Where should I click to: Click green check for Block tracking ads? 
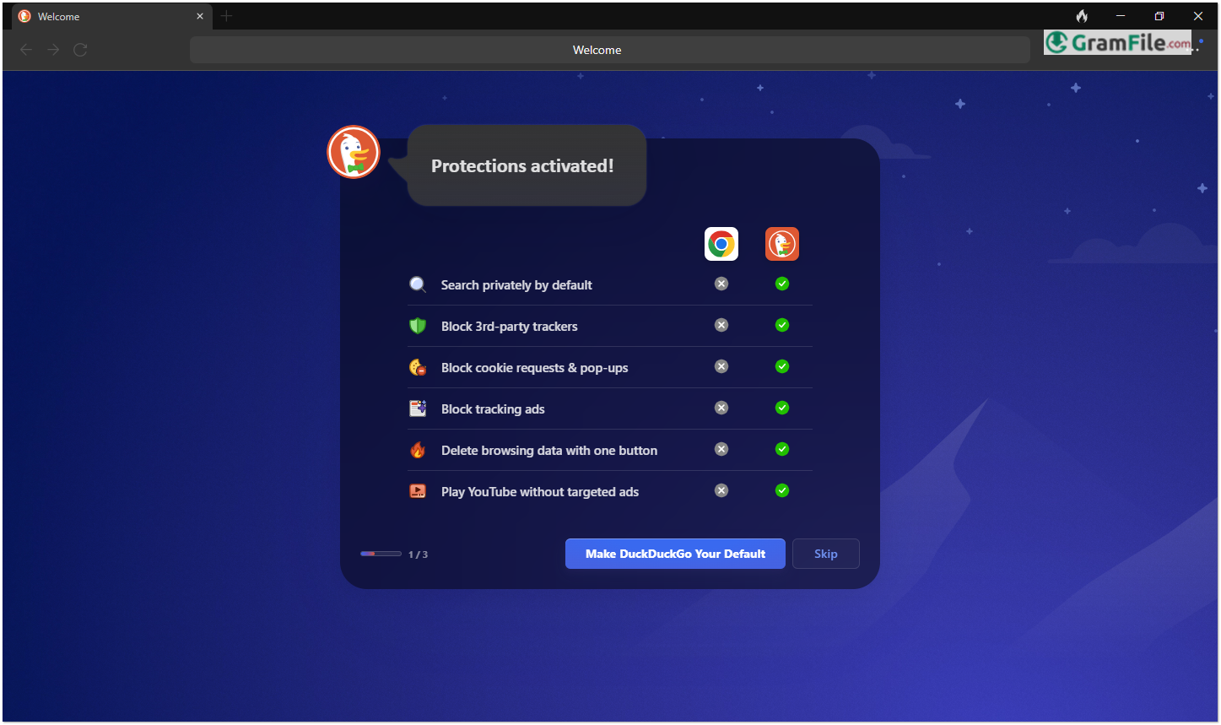click(x=782, y=408)
